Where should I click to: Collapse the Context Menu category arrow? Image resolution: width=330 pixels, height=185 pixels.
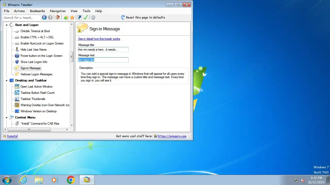click(6, 117)
